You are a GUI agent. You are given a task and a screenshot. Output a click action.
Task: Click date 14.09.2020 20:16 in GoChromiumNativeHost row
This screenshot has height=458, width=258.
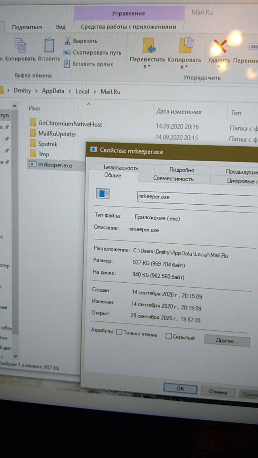coord(177,127)
